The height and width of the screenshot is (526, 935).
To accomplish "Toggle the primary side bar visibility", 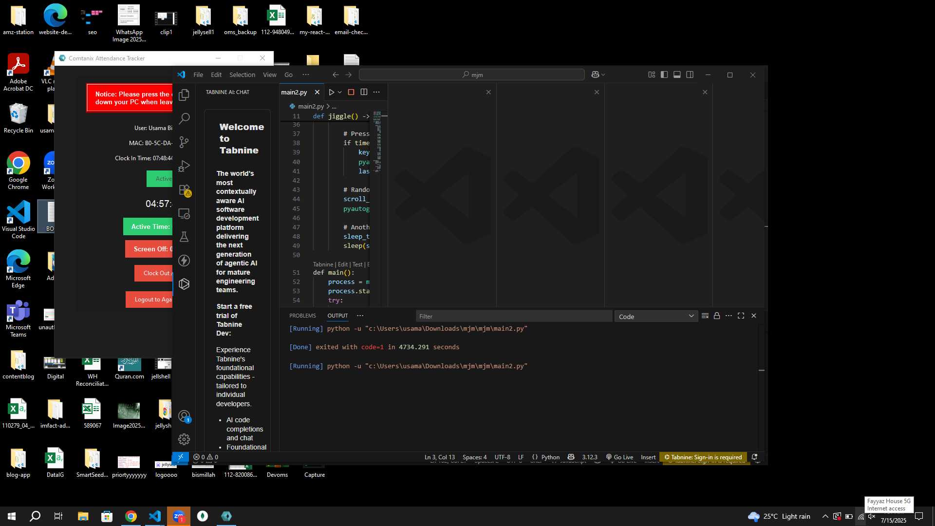I will 664,75.
